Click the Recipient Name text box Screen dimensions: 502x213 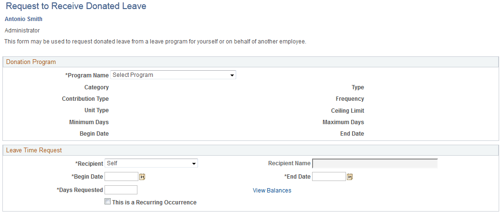tap(375, 163)
